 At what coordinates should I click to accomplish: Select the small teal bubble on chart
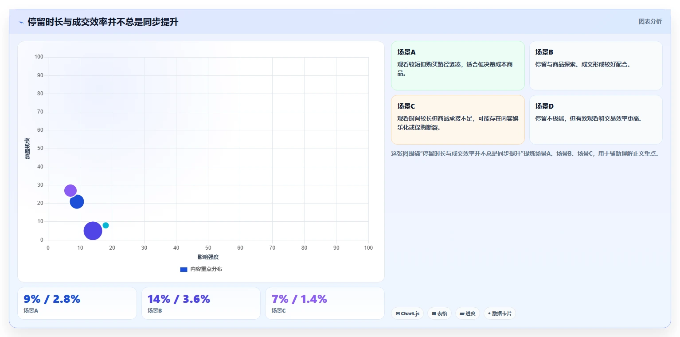106,225
